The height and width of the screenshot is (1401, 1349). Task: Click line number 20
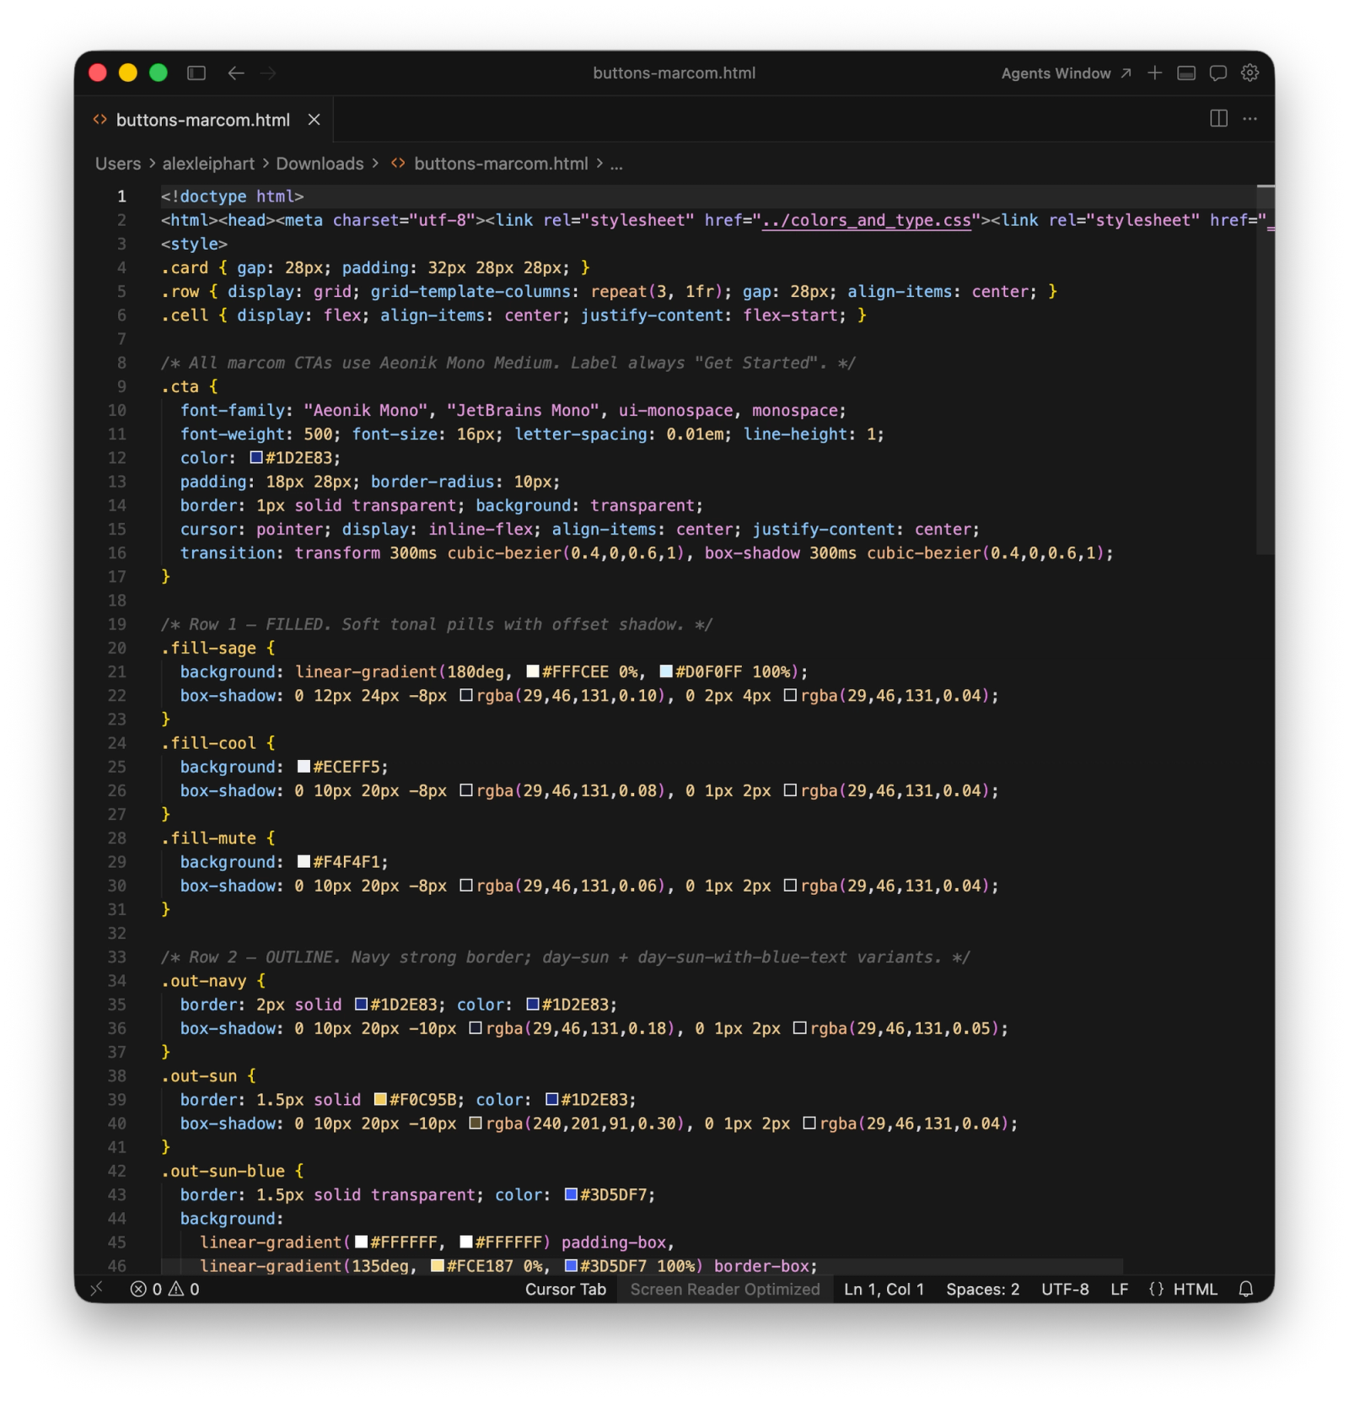point(117,649)
